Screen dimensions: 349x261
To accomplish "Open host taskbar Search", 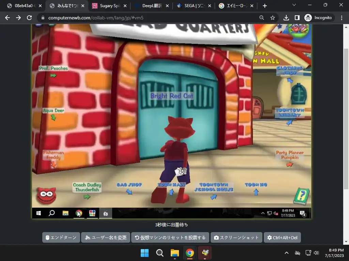I will 160,253.
